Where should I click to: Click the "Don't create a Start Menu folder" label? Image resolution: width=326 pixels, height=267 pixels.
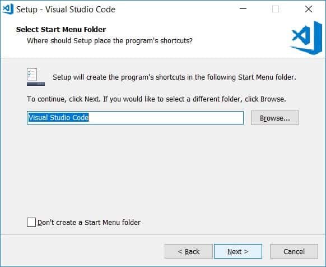89,223
